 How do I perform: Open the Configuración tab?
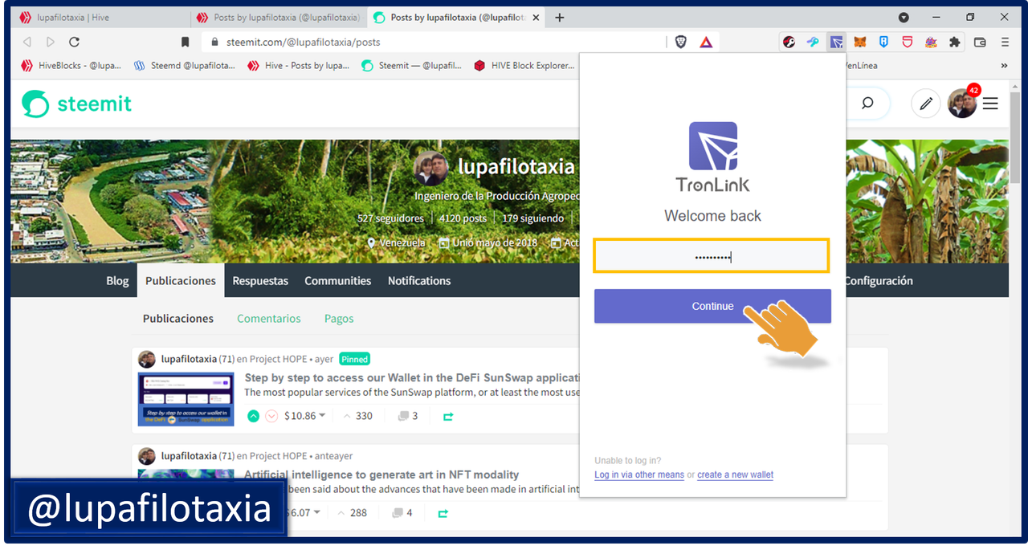tap(878, 281)
